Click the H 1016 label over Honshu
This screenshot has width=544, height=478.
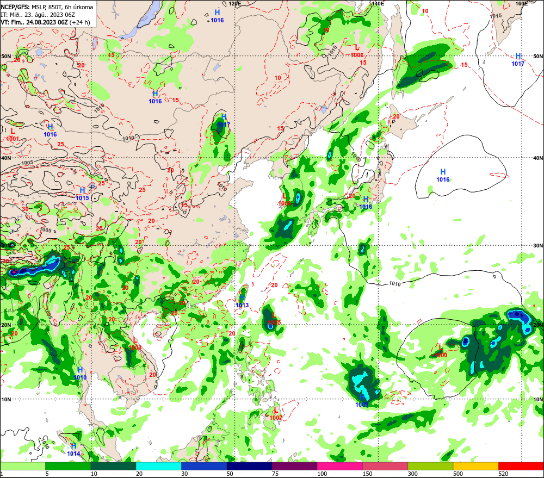(x=366, y=203)
